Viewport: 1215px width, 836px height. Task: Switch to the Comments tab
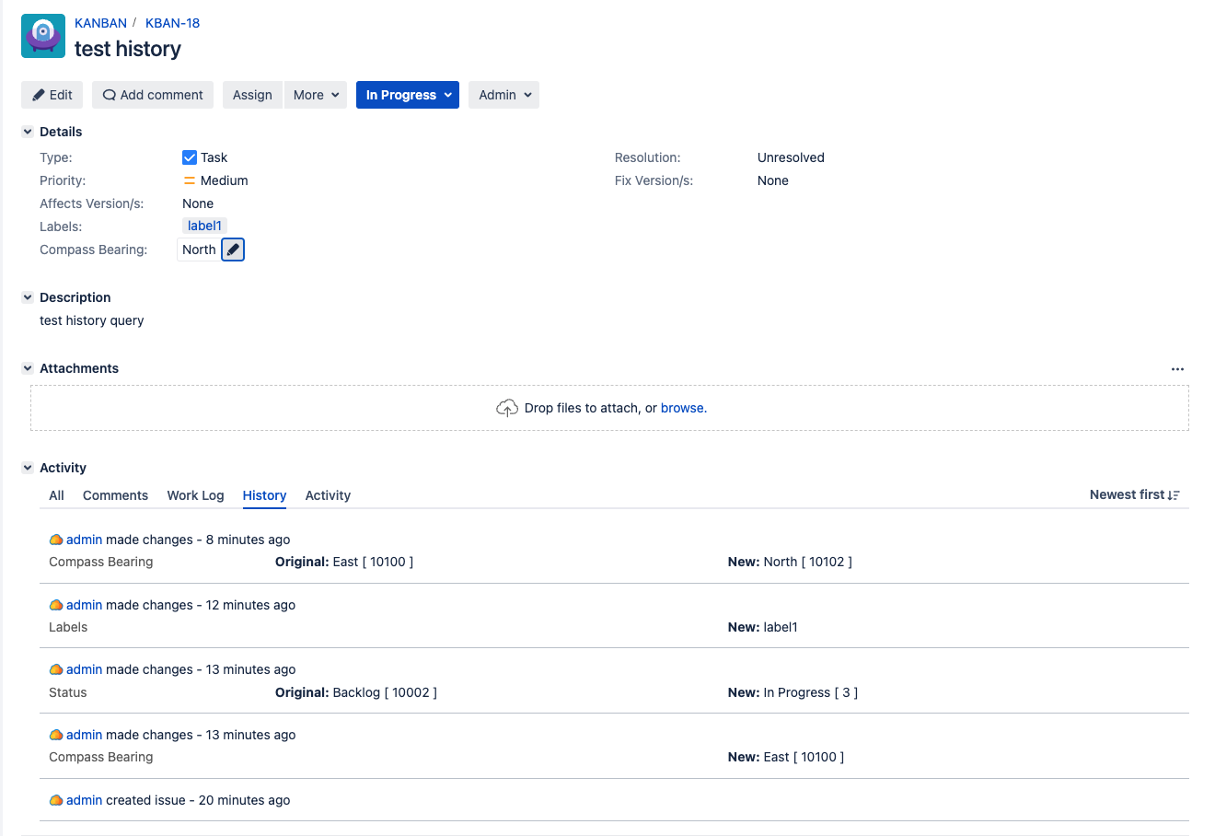tap(115, 495)
